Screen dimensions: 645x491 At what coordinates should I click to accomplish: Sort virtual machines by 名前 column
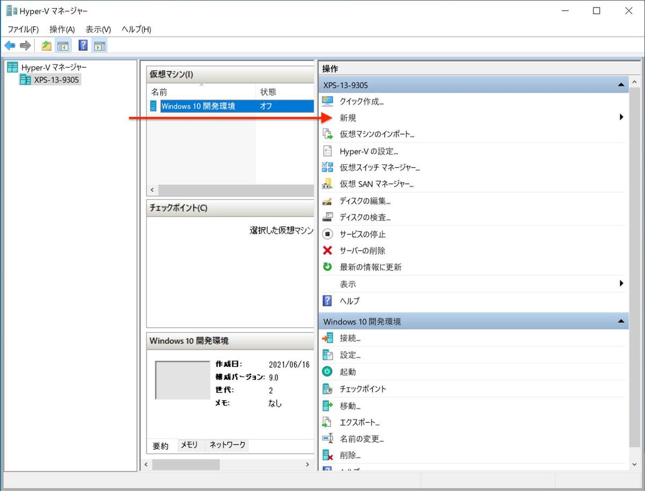(202, 92)
